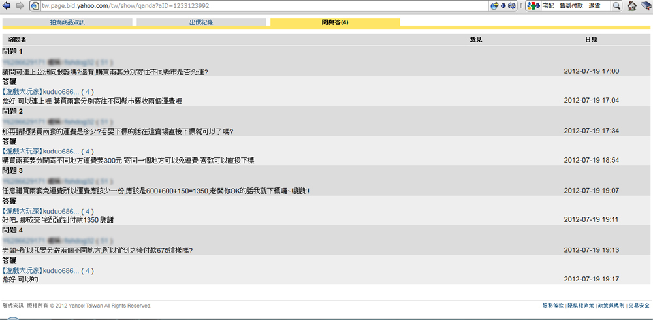This screenshot has height=320, width=653.
Task: Open the 政策與規則 footer link
Action: pos(611,306)
